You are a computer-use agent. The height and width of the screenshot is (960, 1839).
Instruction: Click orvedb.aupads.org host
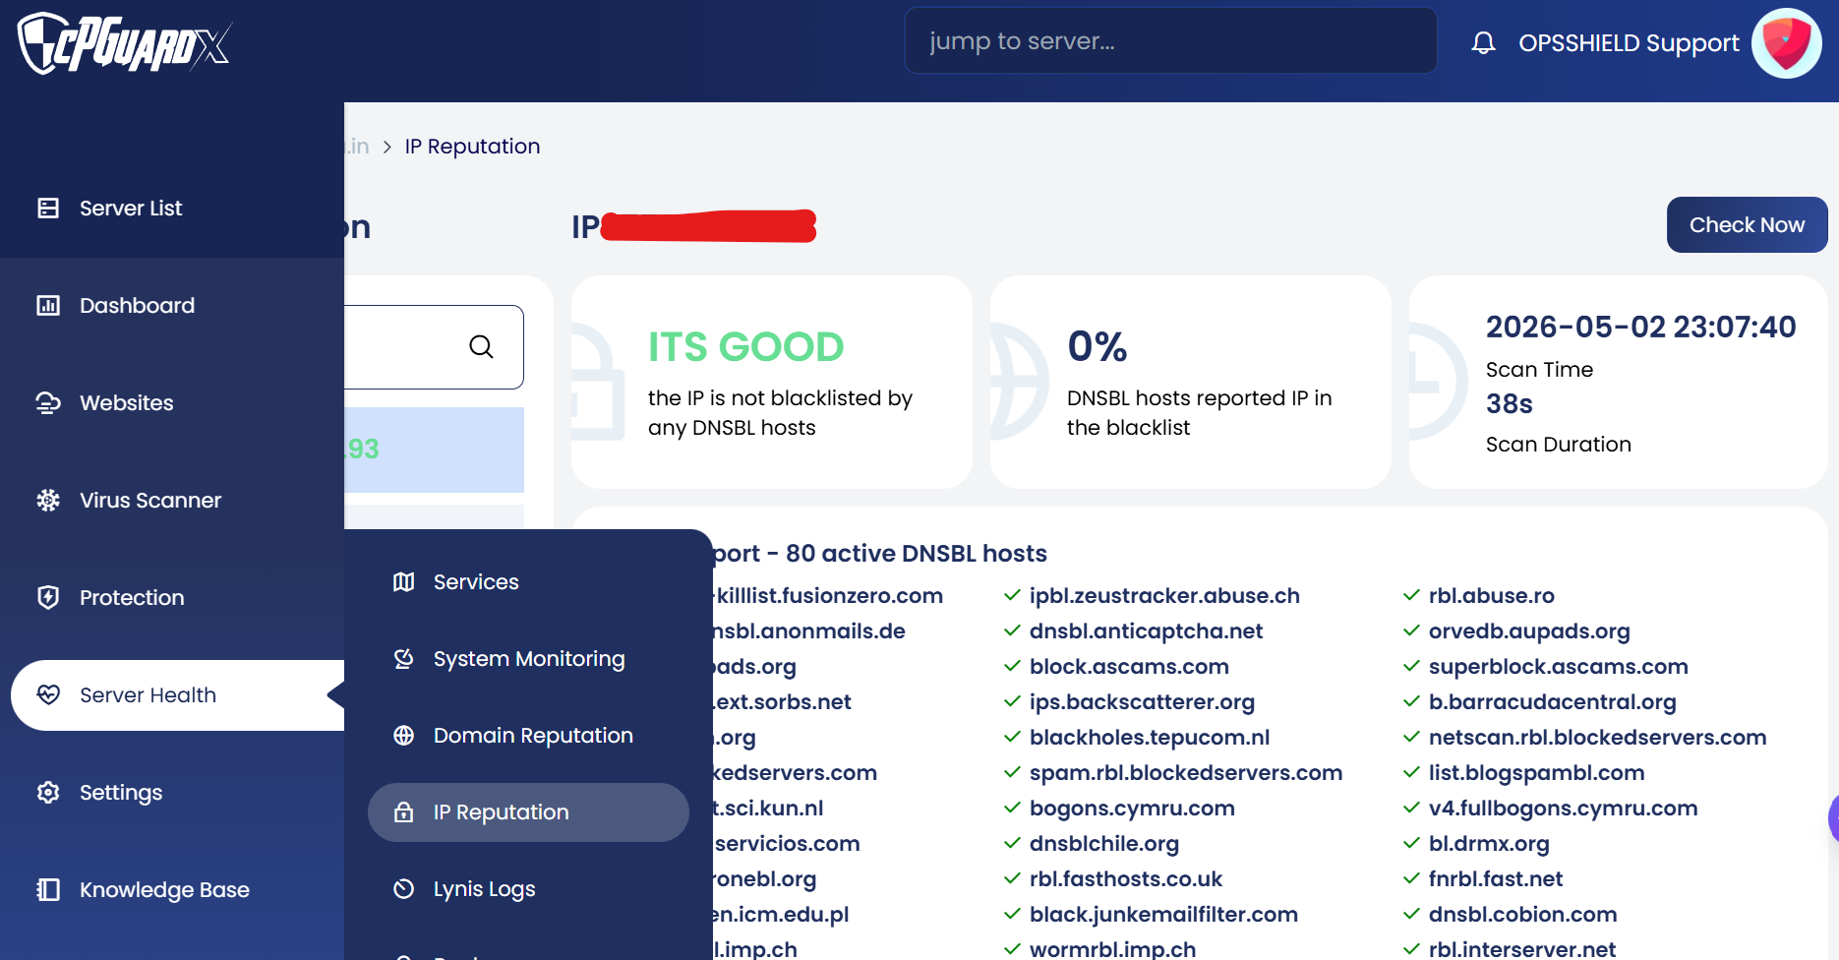point(1529,630)
